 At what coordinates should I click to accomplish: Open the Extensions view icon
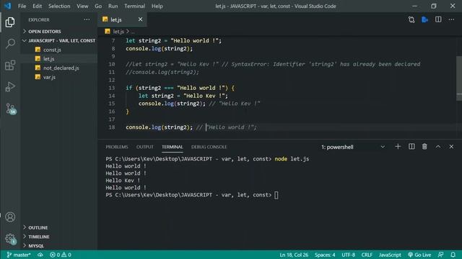tap(10, 65)
